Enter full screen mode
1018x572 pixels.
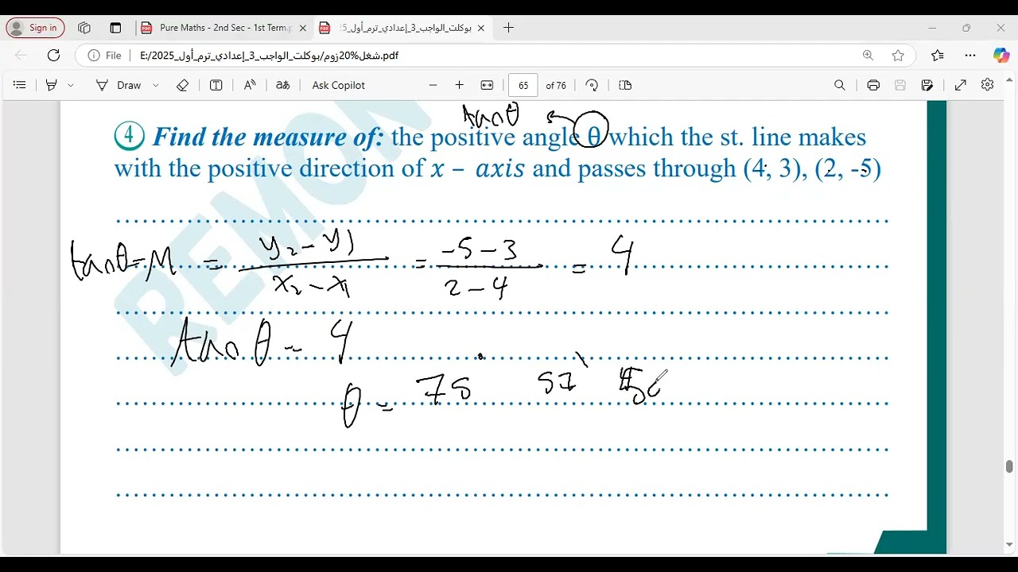tap(961, 85)
